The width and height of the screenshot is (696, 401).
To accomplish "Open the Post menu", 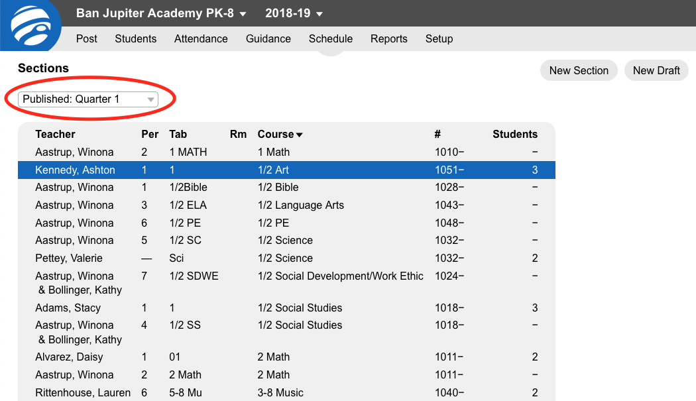I will pyautogui.click(x=87, y=39).
